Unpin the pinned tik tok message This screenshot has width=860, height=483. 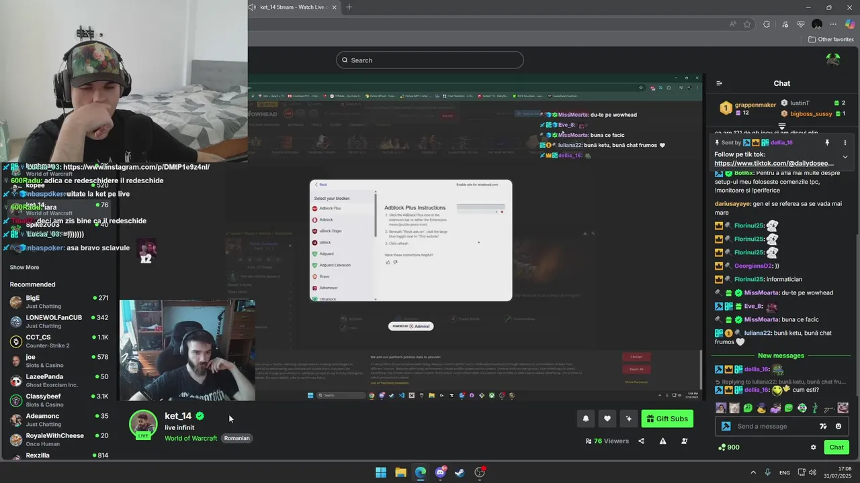[x=827, y=142]
